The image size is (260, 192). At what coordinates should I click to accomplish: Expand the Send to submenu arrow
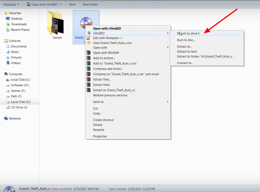coord(168,101)
